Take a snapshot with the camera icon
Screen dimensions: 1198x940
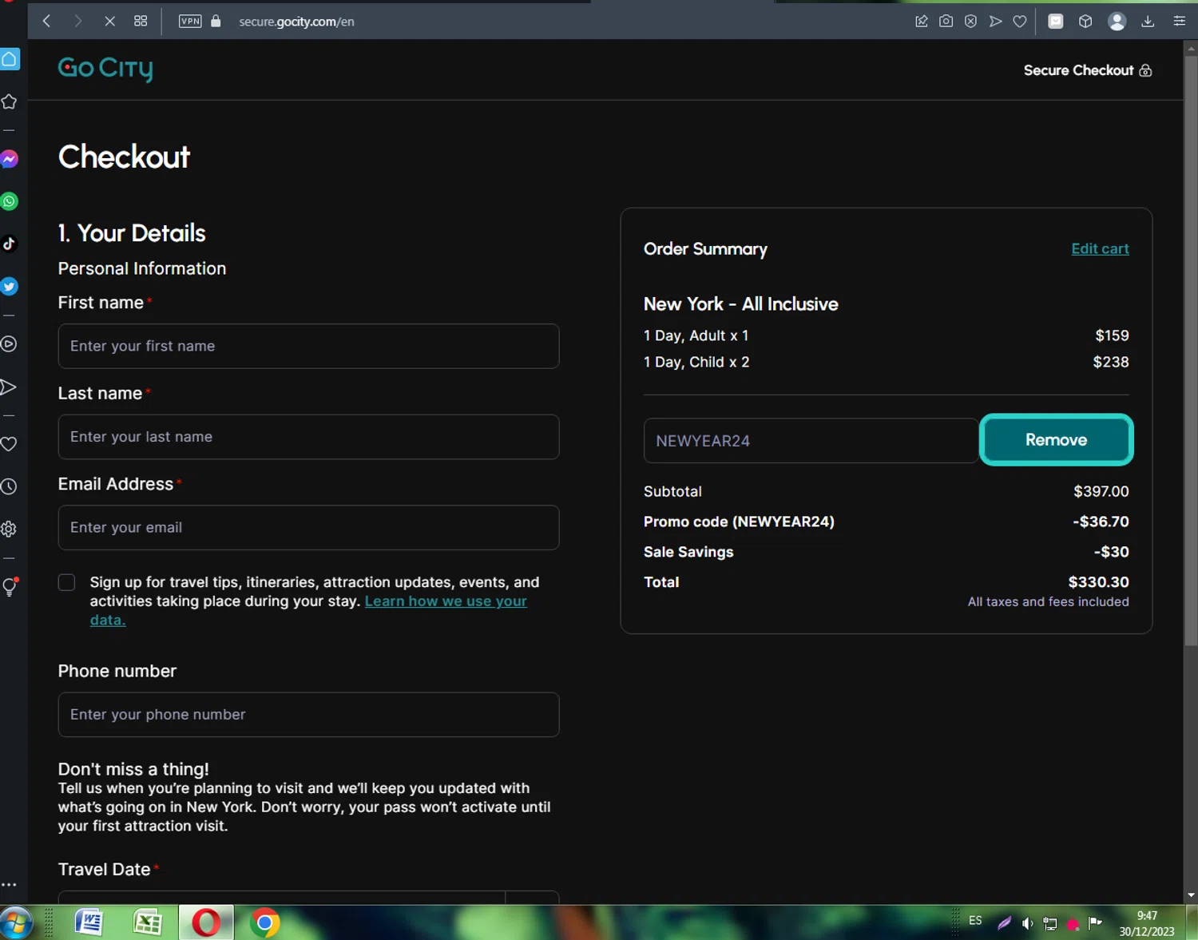946,22
